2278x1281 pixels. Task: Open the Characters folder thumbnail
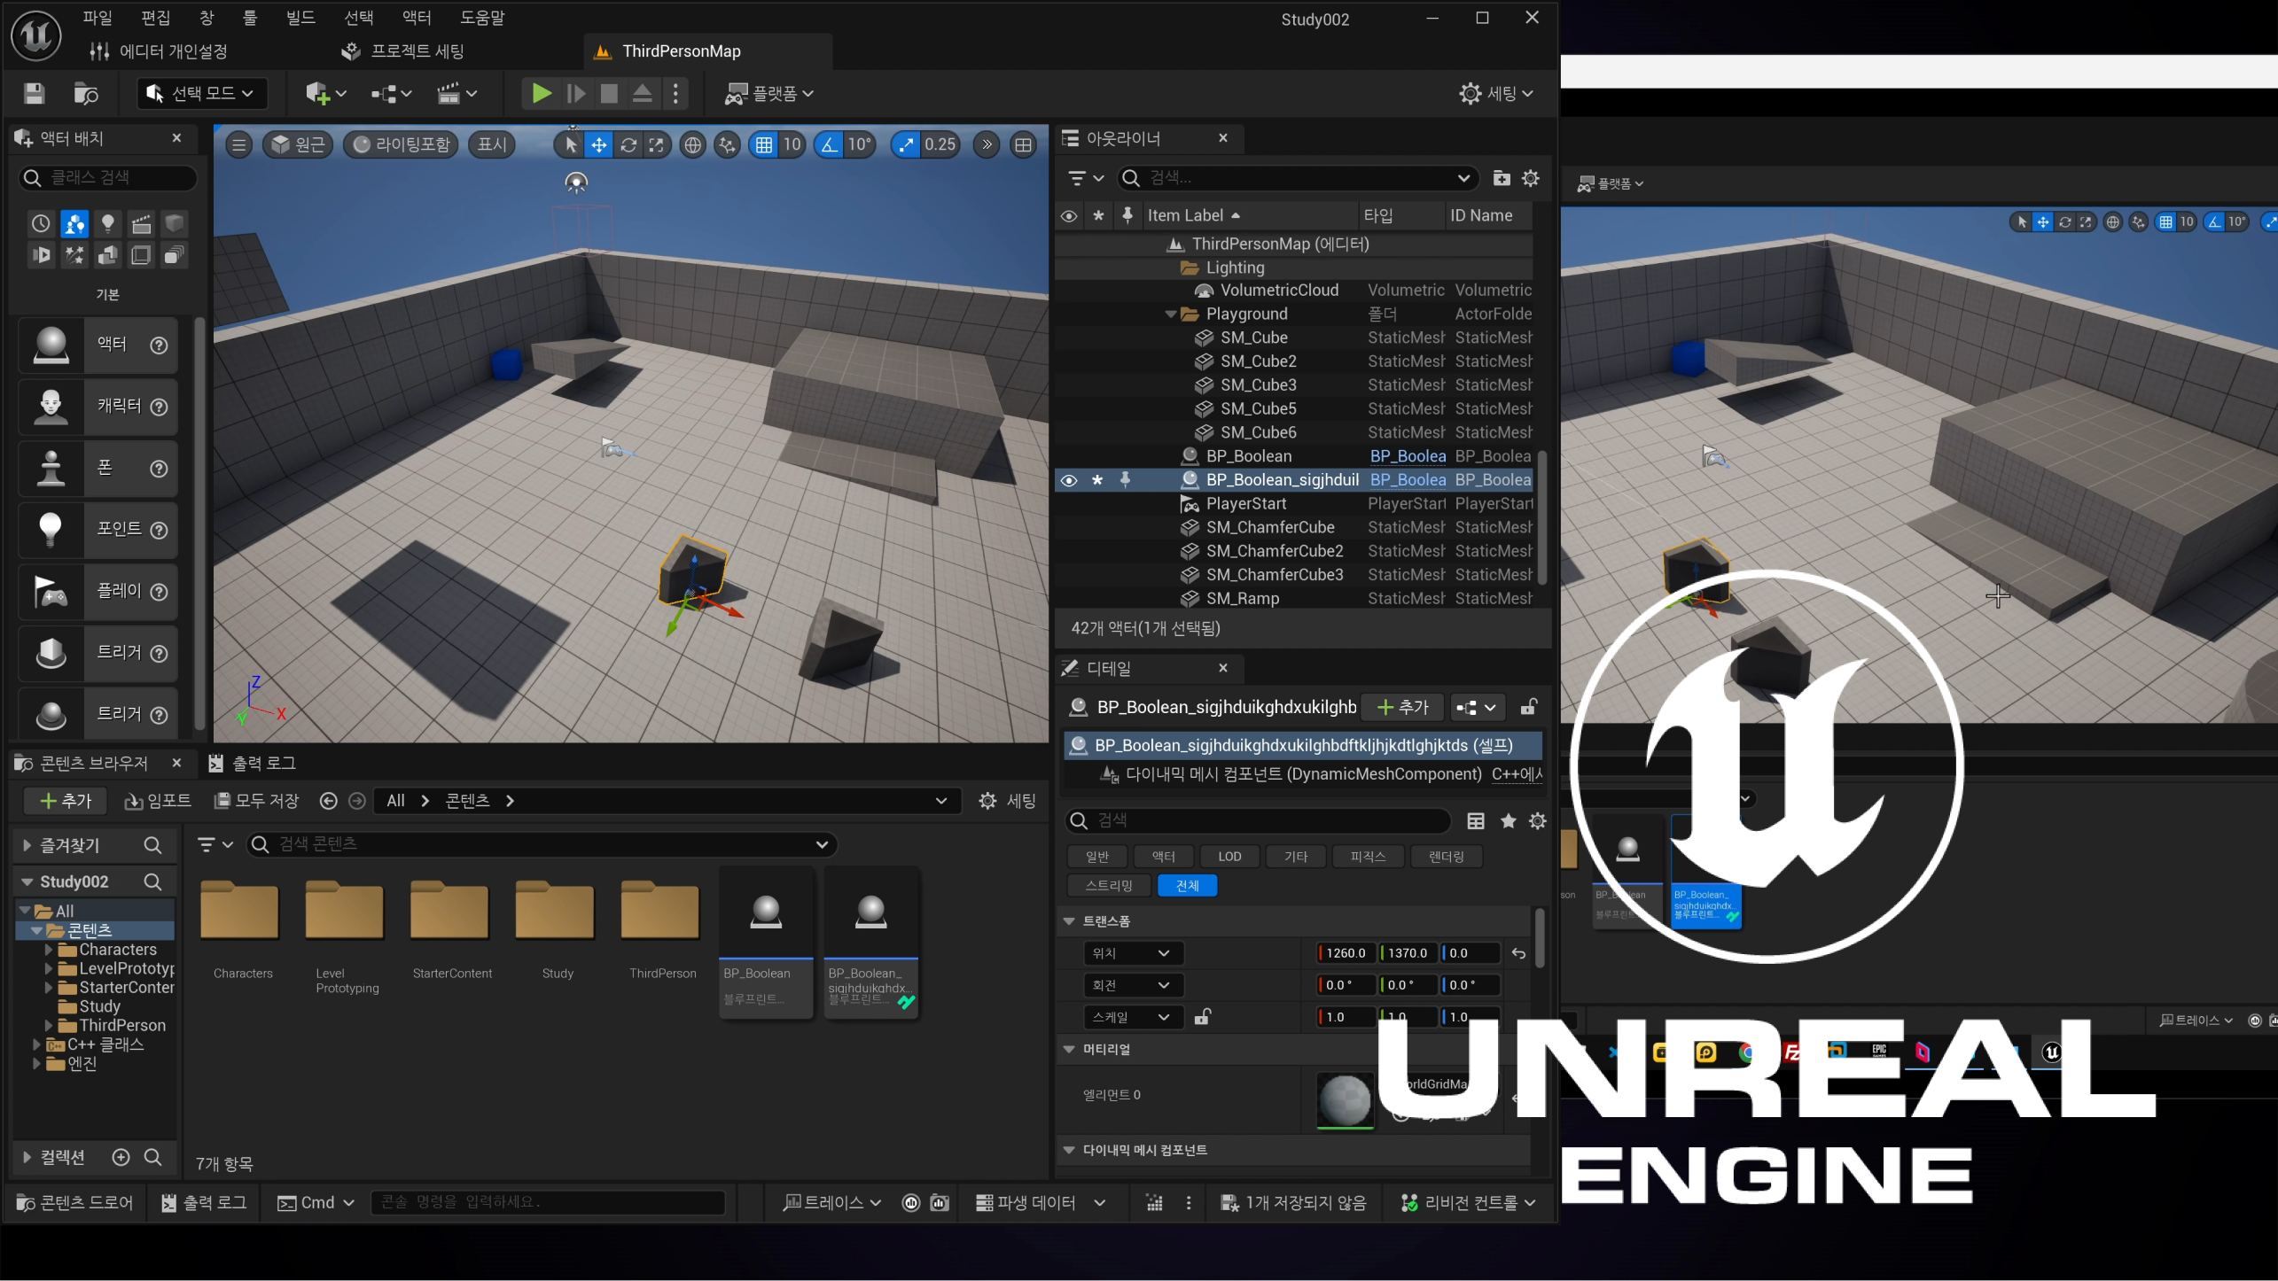pyautogui.click(x=240, y=911)
